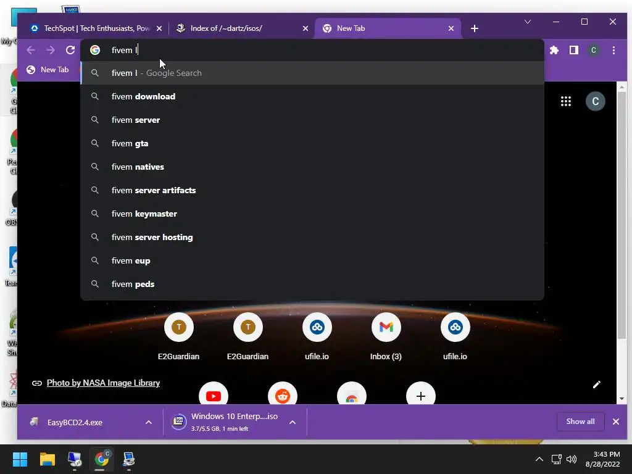Open the Chrome three-dot menu
The image size is (632, 474).
click(613, 50)
